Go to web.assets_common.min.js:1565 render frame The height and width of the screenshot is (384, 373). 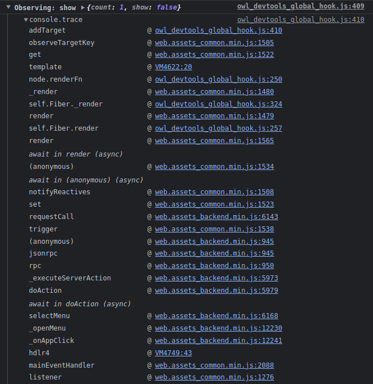click(214, 141)
